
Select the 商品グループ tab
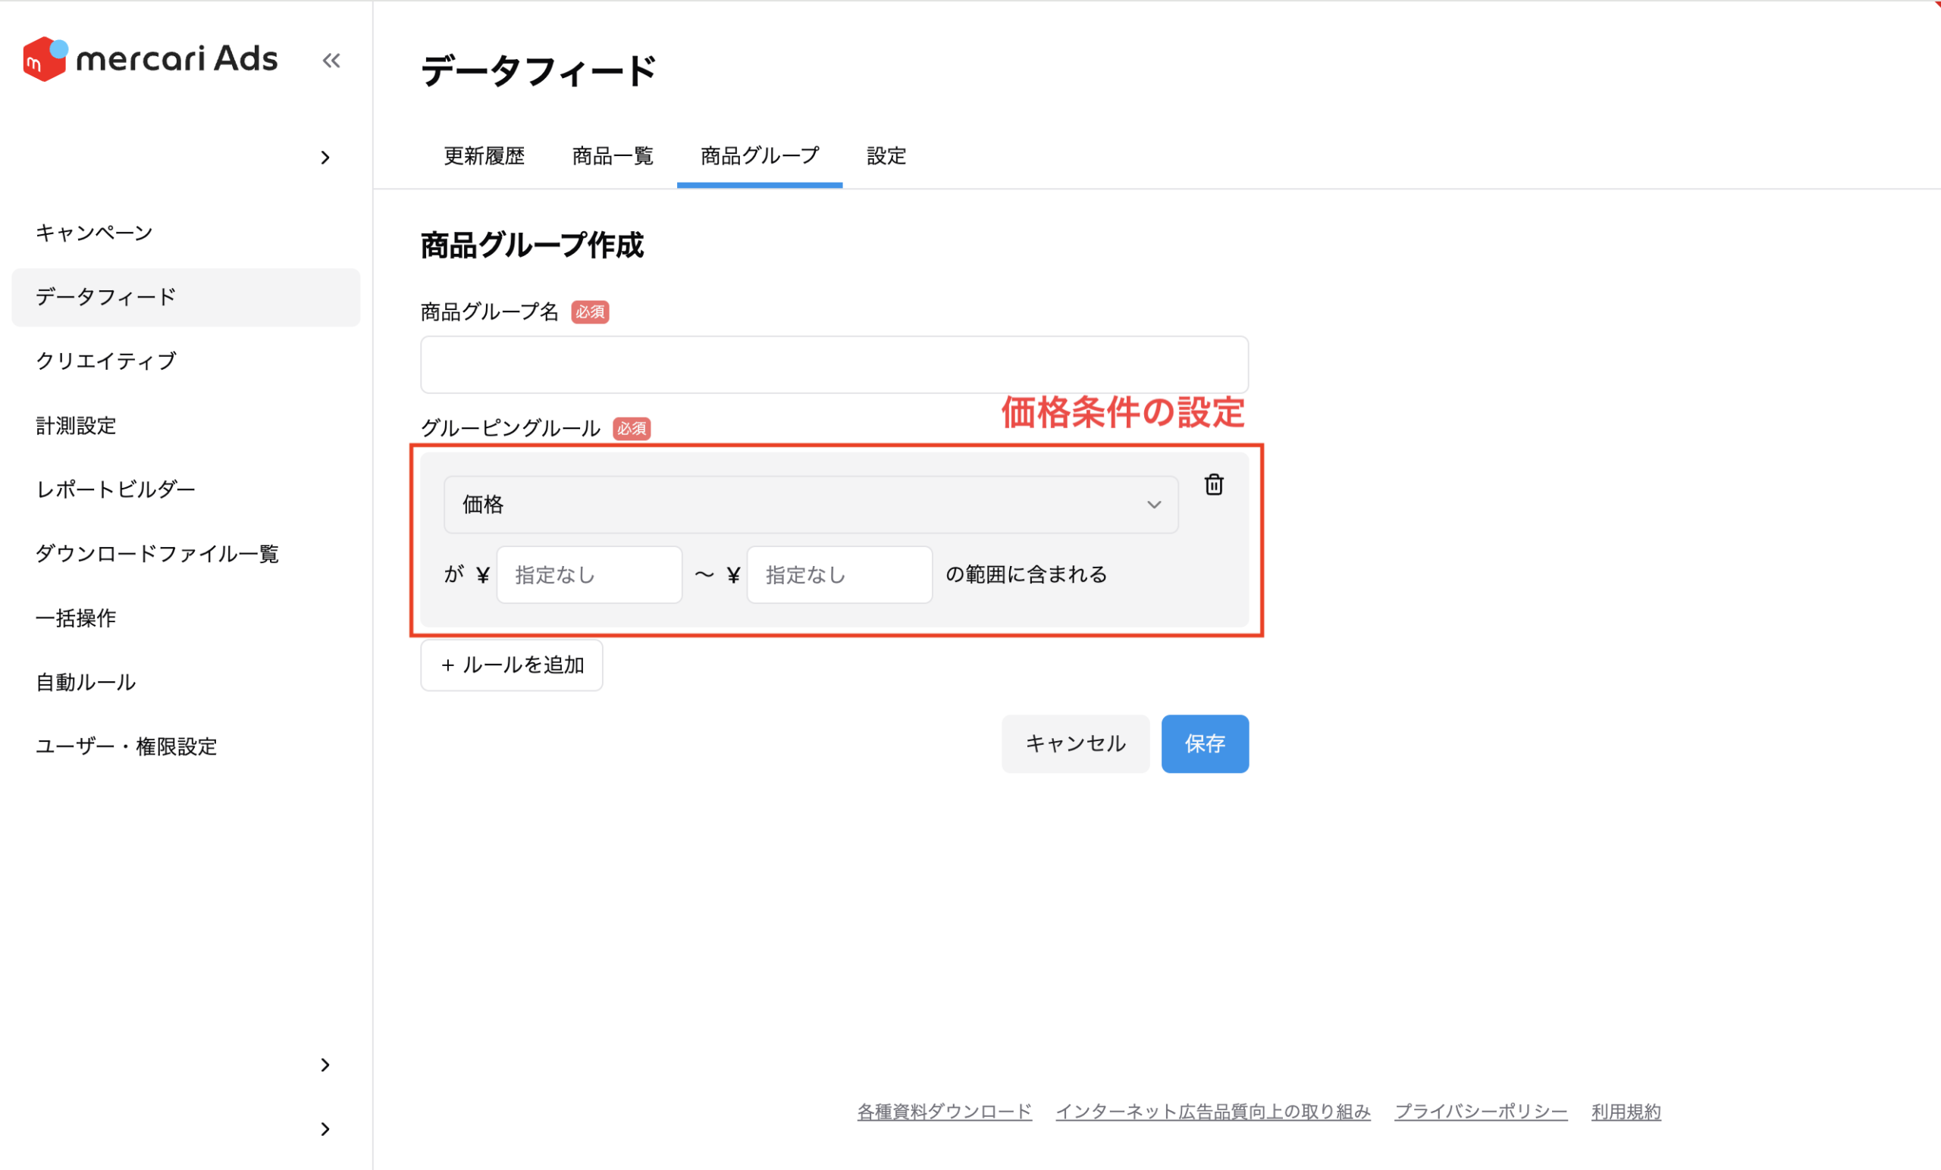[x=760, y=156]
